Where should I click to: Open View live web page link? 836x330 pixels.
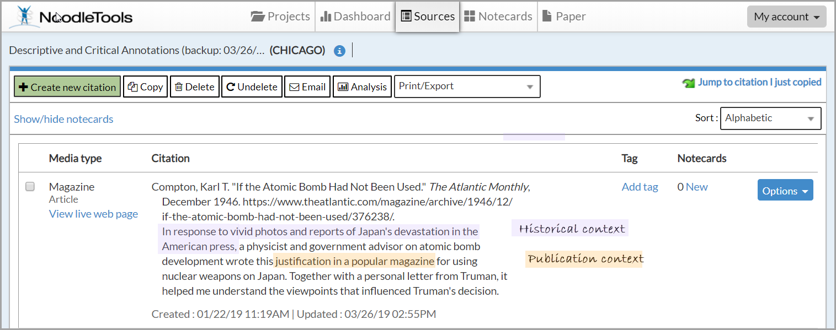[93, 214]
